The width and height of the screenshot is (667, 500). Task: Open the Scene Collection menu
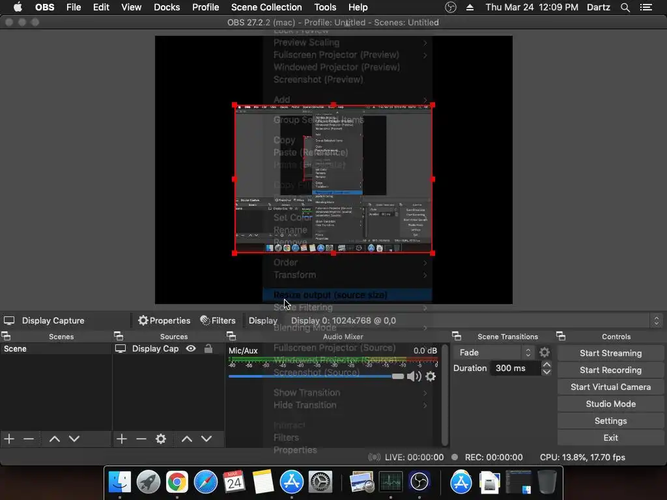266,7
